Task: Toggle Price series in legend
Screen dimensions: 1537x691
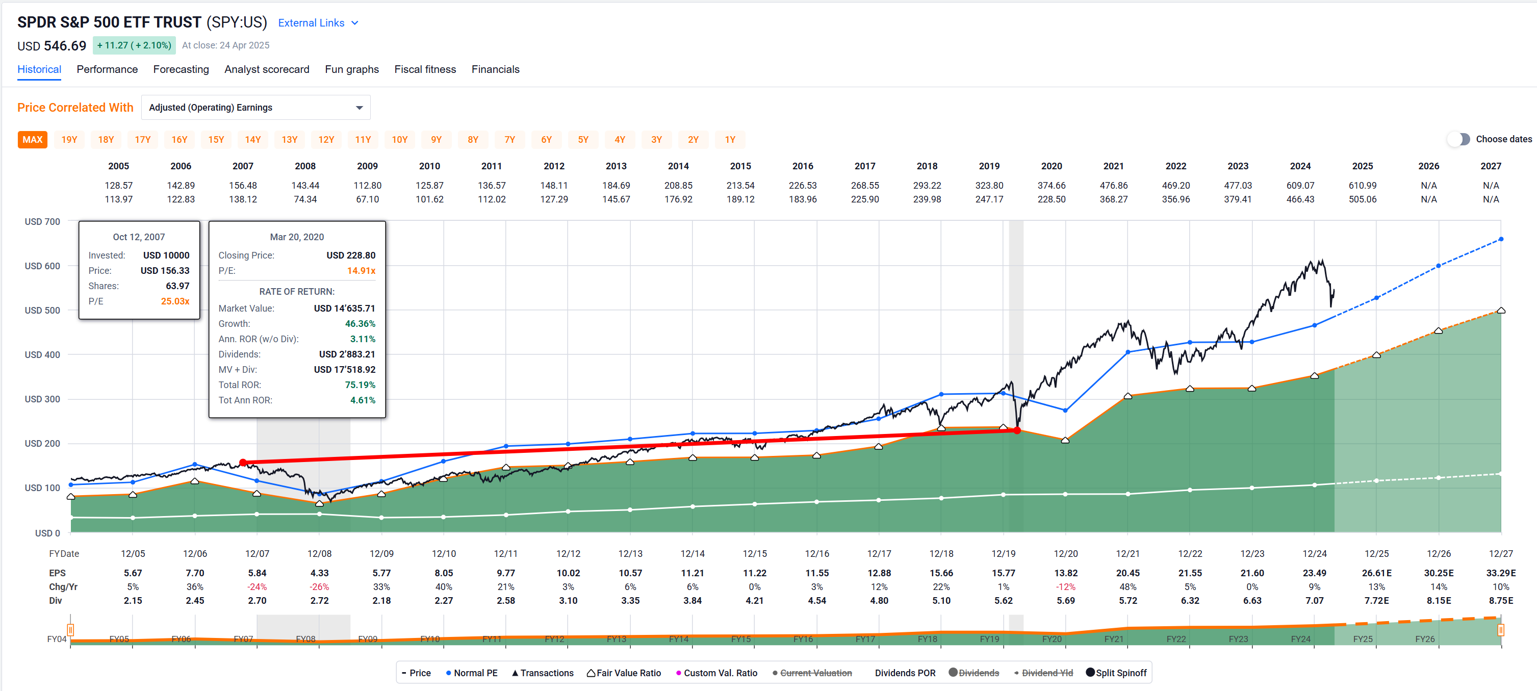Action: [416, 673]
